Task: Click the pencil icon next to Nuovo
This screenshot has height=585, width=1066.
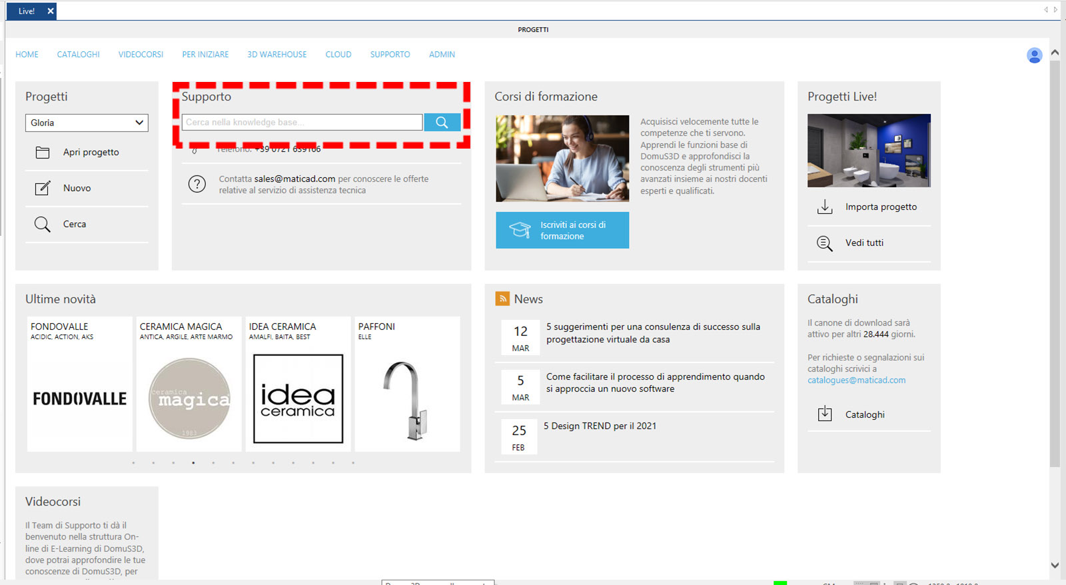Action: tap(43, 188)
